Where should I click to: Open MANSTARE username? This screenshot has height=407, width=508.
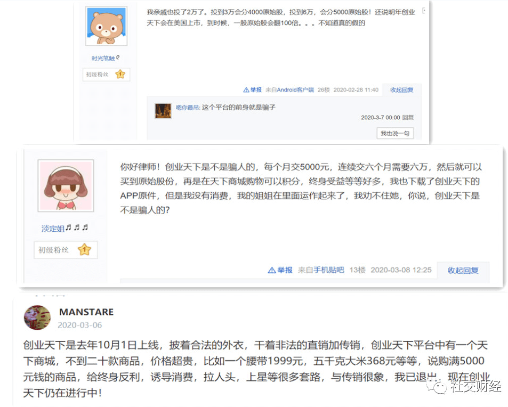tap(86, 312)
